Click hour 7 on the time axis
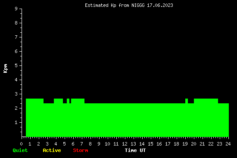 click(81, 144)
